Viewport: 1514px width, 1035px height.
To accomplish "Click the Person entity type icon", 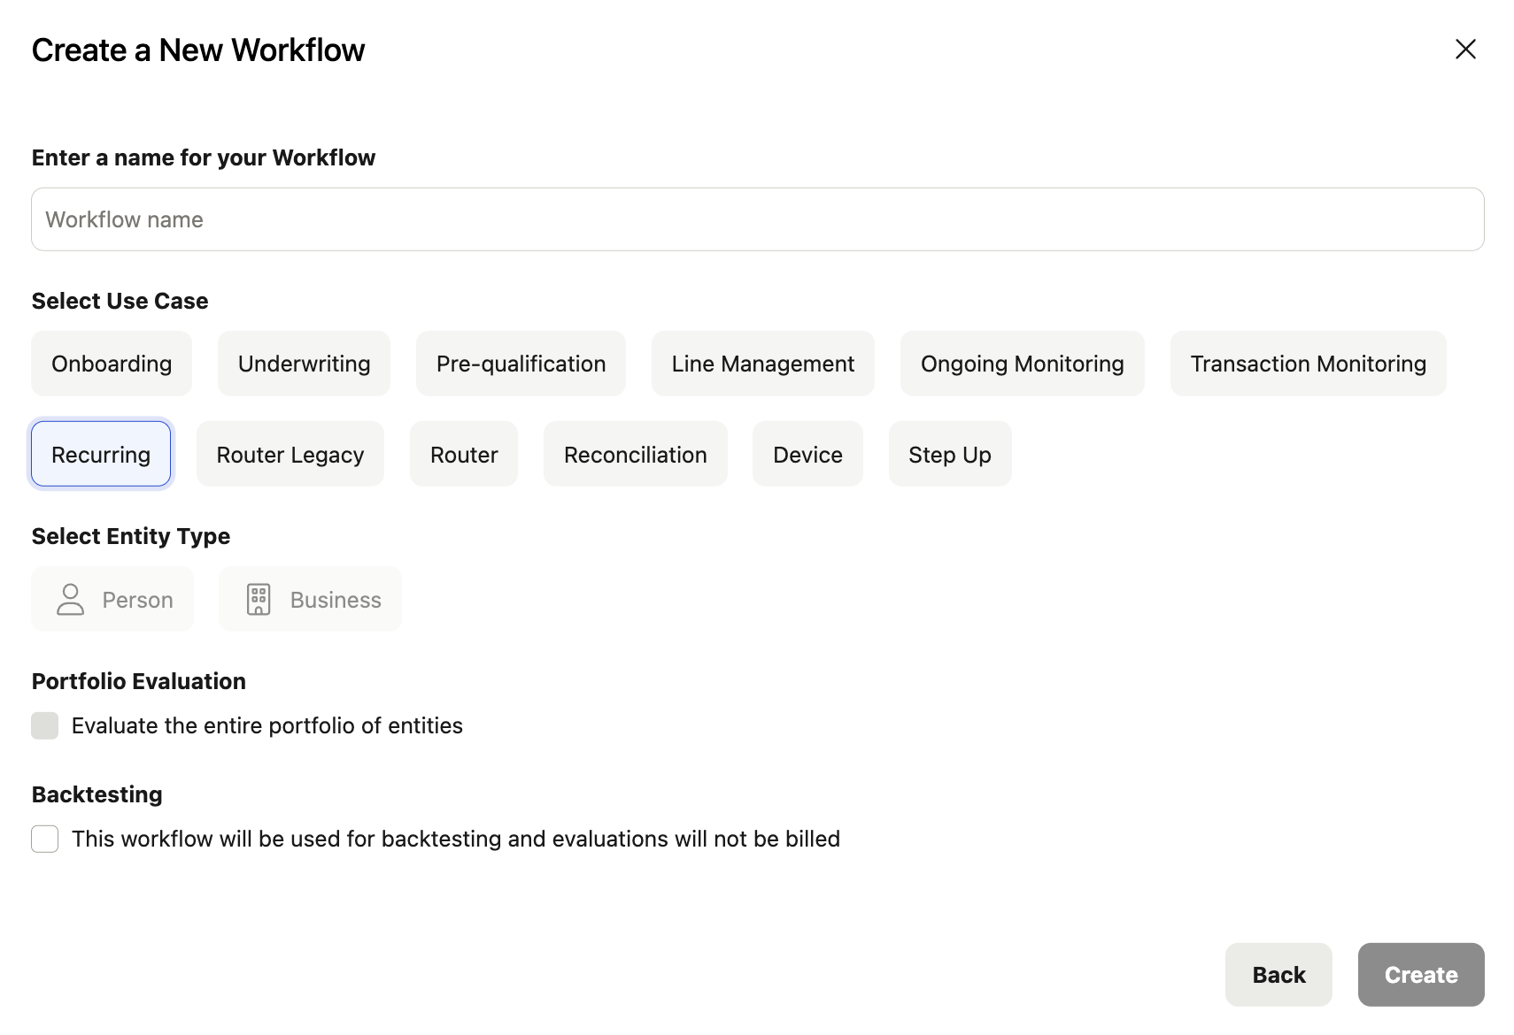I will 71,599.
